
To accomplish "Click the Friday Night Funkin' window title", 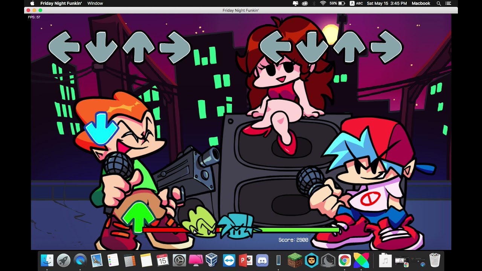I will (x=241, y=11).
